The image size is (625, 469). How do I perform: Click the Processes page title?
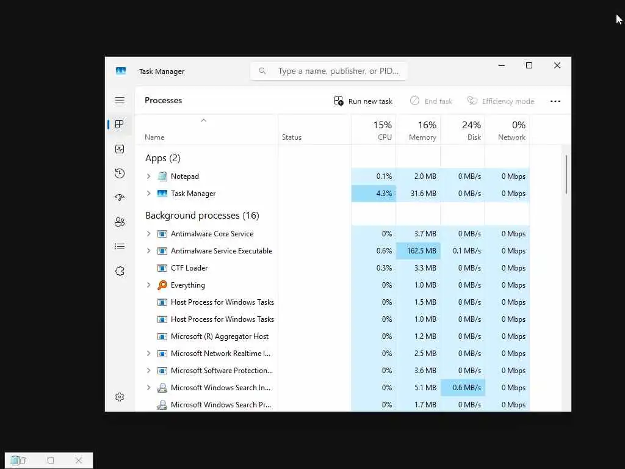[x=164, y=101]
